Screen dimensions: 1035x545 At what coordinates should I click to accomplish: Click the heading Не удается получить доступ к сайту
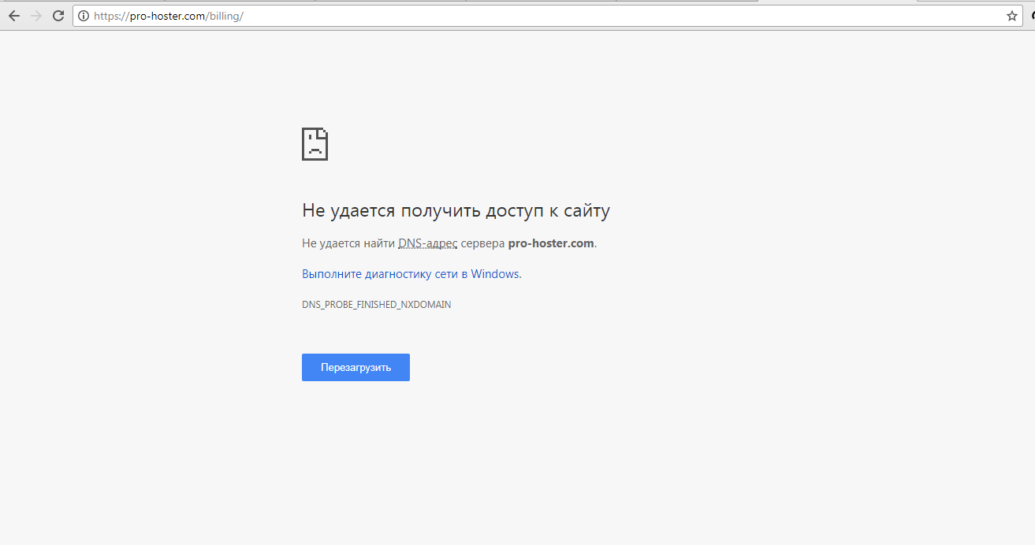(x=456, y=210)
